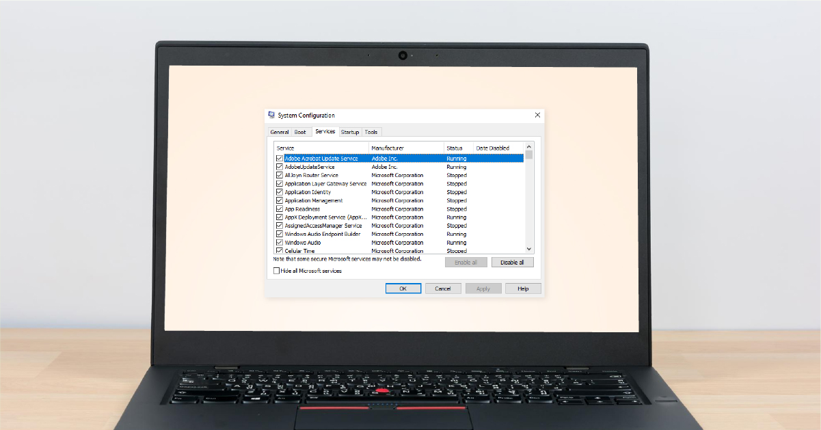
Task: Open the Boot tab
Action: tap(300, 132)
